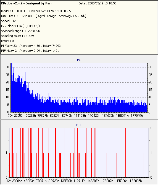Screen dimensions: 158x185
Task: Click the scan date timestamp text
Action: [98, 3]
